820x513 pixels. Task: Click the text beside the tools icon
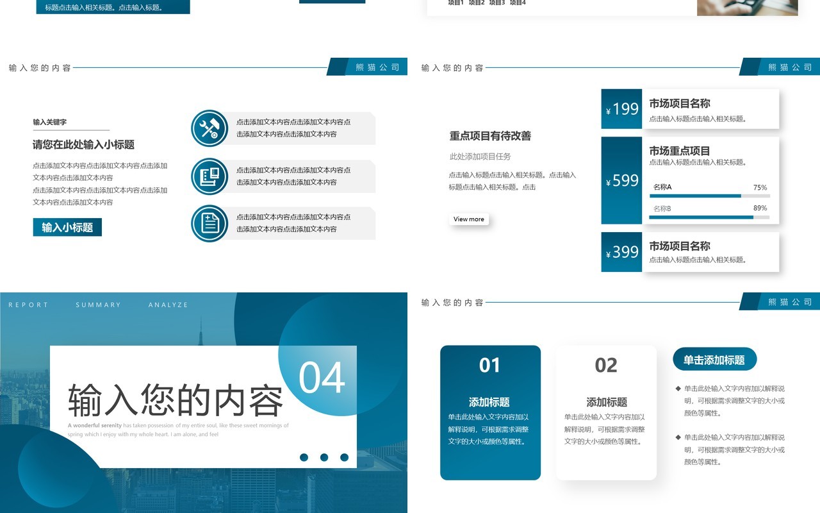point(293,128)
